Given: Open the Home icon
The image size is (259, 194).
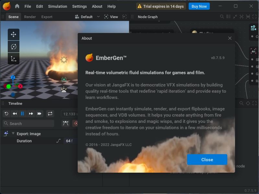Looking at the screenshot, I should coord(17,6).
